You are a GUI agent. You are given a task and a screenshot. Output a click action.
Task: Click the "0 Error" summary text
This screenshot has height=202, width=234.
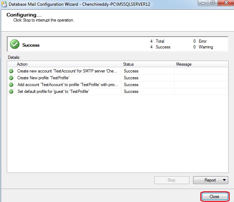tap(200, 41)
